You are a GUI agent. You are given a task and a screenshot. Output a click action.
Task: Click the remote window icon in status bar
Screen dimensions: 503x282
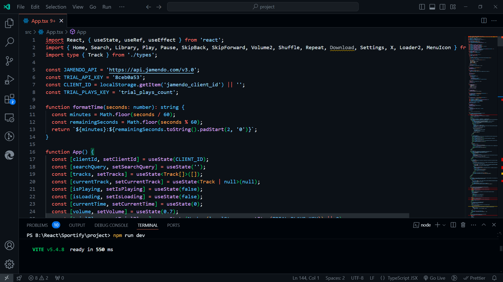click(x=7, y=278)
